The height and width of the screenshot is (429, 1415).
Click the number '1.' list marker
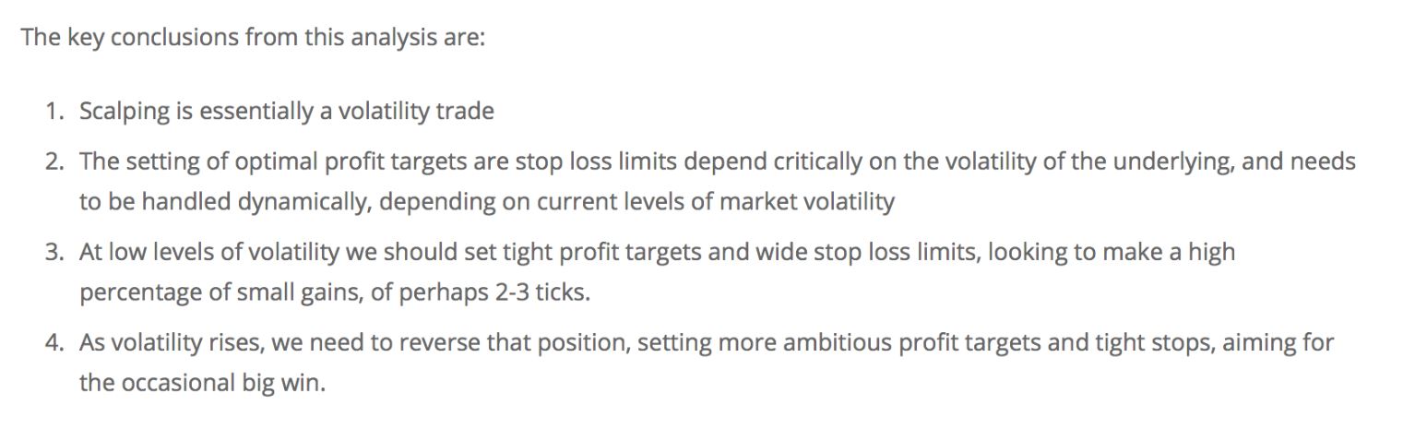[x=55, y=112]
